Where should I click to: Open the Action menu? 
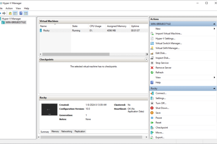9,8
